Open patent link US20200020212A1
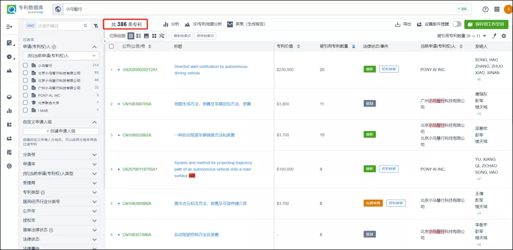 (x=140, y=70)
